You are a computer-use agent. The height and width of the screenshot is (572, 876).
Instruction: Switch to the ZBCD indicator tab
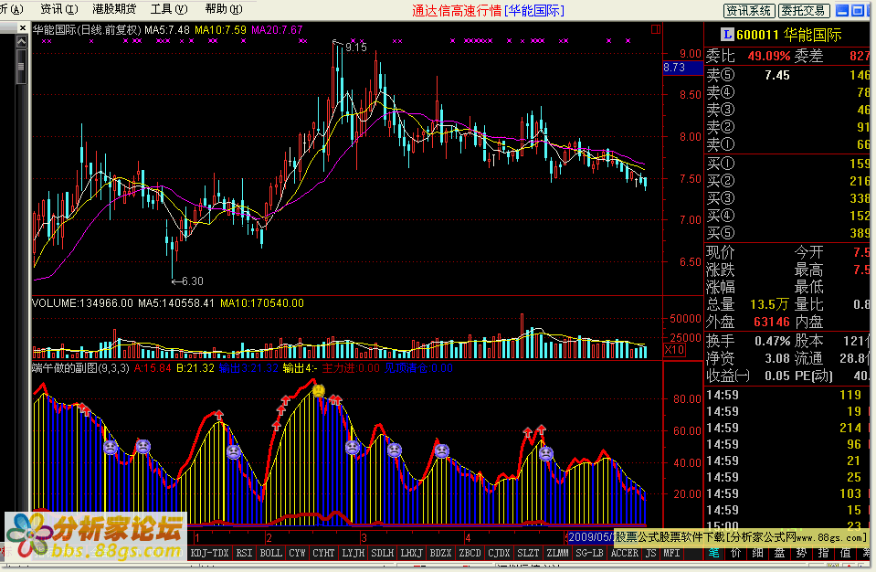pos(470,553)
